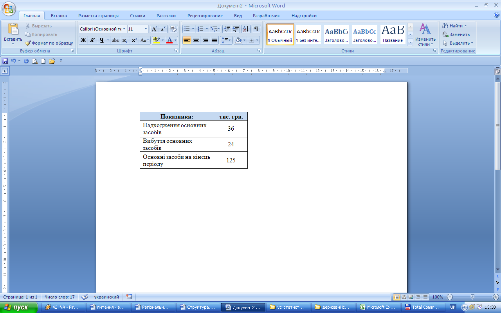Click the yellow text highlight color button
The width and height of the screenshot is (501, 313).
click(156, 40)
